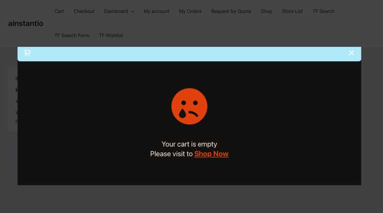Select the TF Search menu item

[323, 11]
